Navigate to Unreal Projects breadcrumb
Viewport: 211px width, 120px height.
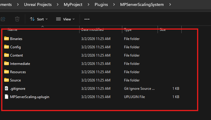coord(41,5)
